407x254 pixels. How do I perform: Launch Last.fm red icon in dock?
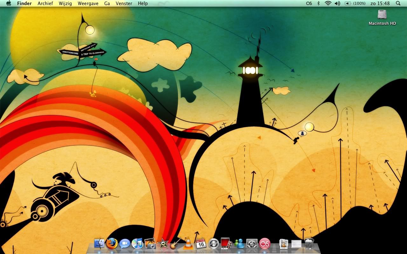point(265,244)
